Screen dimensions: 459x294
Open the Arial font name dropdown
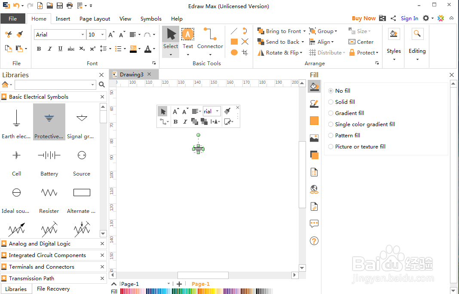(x=83, y=34)
